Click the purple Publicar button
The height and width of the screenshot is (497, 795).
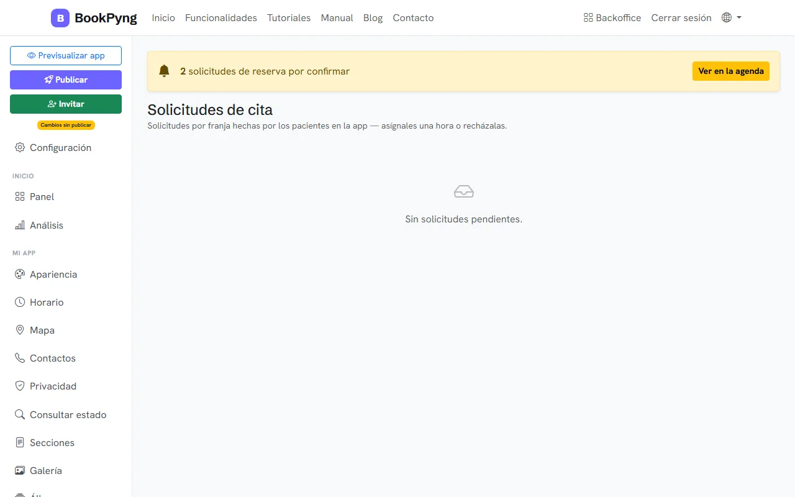66,80
